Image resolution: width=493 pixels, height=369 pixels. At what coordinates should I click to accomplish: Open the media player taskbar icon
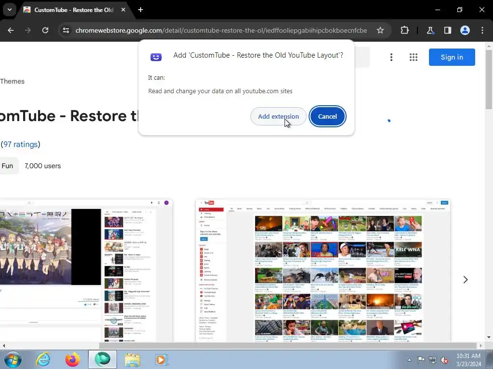tap(162, 359)
